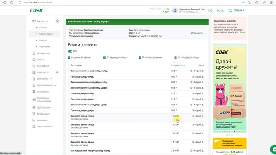276x155 pixels.
Task: Click the news count badge 16
Action: pyautogui.click(x=57, y=72)
